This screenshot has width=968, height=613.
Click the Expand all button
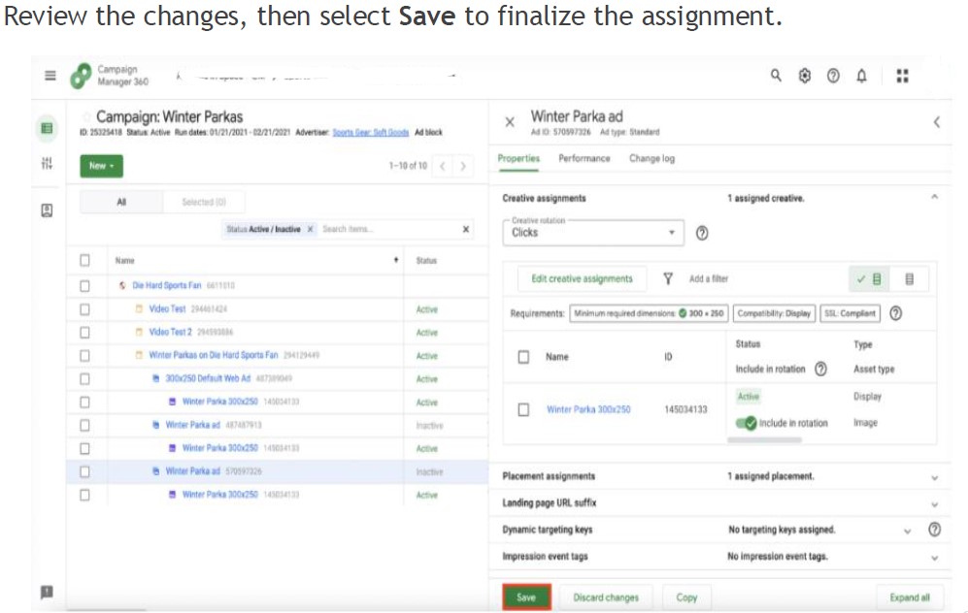(x=910, y=597)
